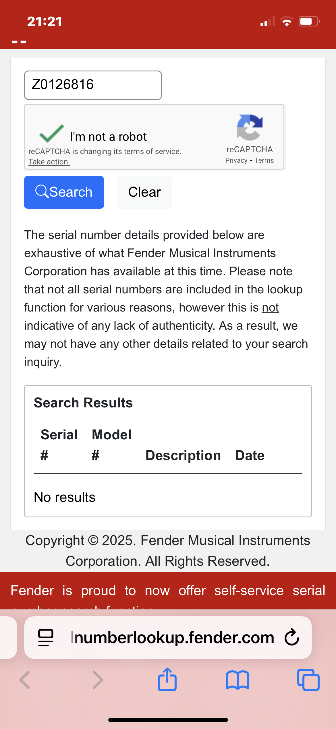This screenshot has width=336, height=729.
Task: Toggle the I'm not a robot checkbox
Action: click(52, 134)
